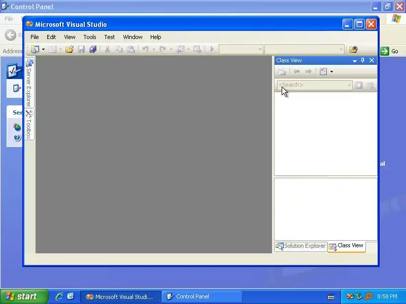Open the Help menu

coord(156,37)
